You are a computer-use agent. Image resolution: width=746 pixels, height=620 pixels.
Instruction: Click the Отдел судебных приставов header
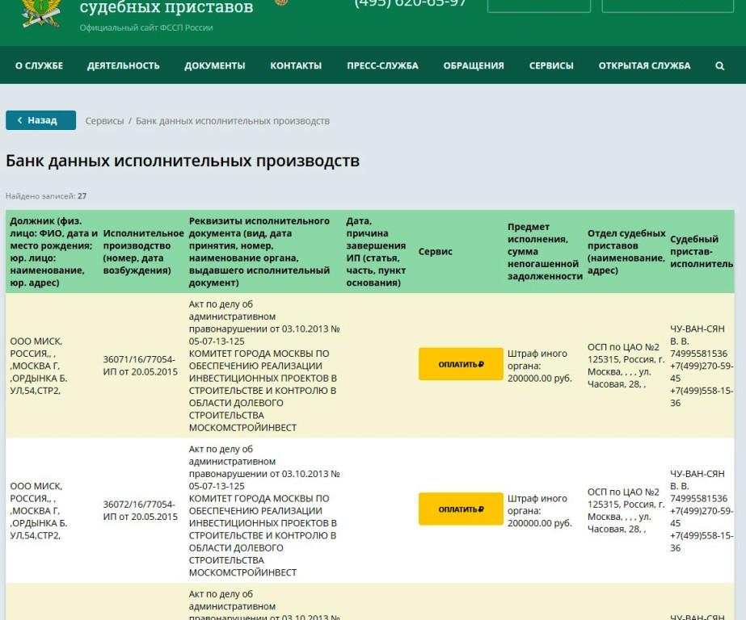pyautogui.click(x=626, y=252)
